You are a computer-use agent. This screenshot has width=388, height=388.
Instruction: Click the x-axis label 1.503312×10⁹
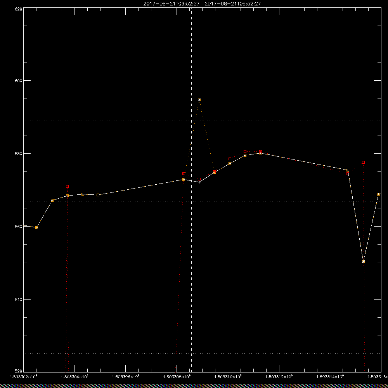[x=279, y=377]
